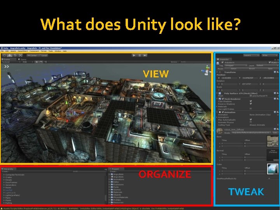Click the Cube cubemap texture swatch

[273, 169]
